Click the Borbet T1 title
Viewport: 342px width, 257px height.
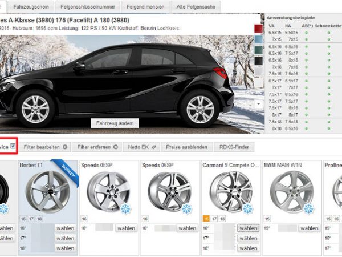31,165
